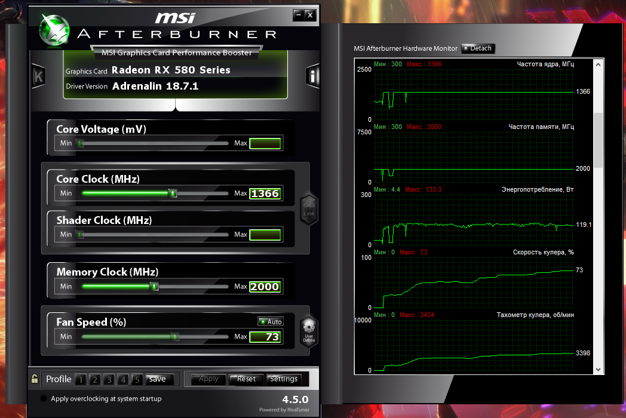This screenshot has width=626, height=418.
Task: Click the version number 4.5.0
Action: click(296, 399)
